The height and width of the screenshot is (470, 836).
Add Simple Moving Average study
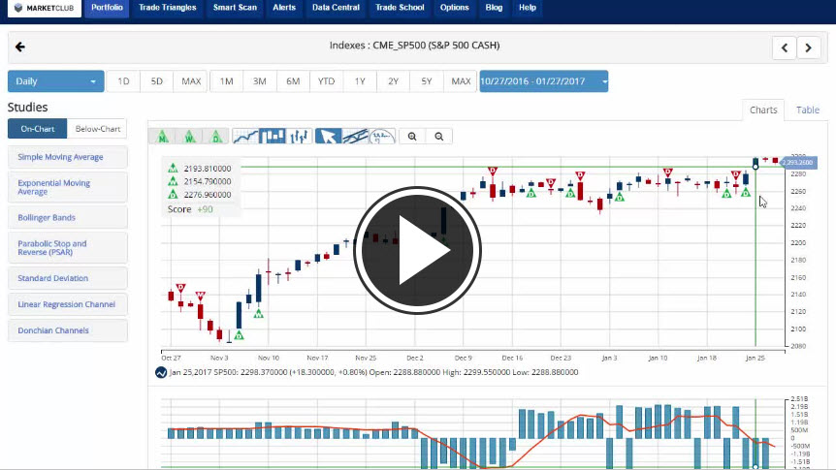click(68, 157)
